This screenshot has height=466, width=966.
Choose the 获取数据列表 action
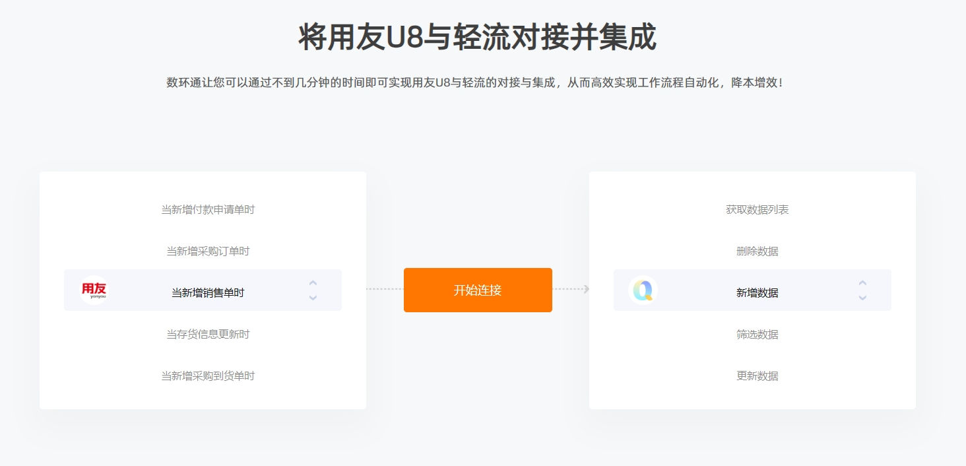(x=757, y=210)
